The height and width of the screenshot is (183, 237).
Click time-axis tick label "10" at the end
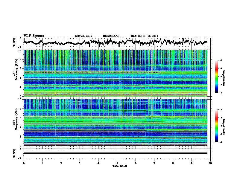point(210,163)
